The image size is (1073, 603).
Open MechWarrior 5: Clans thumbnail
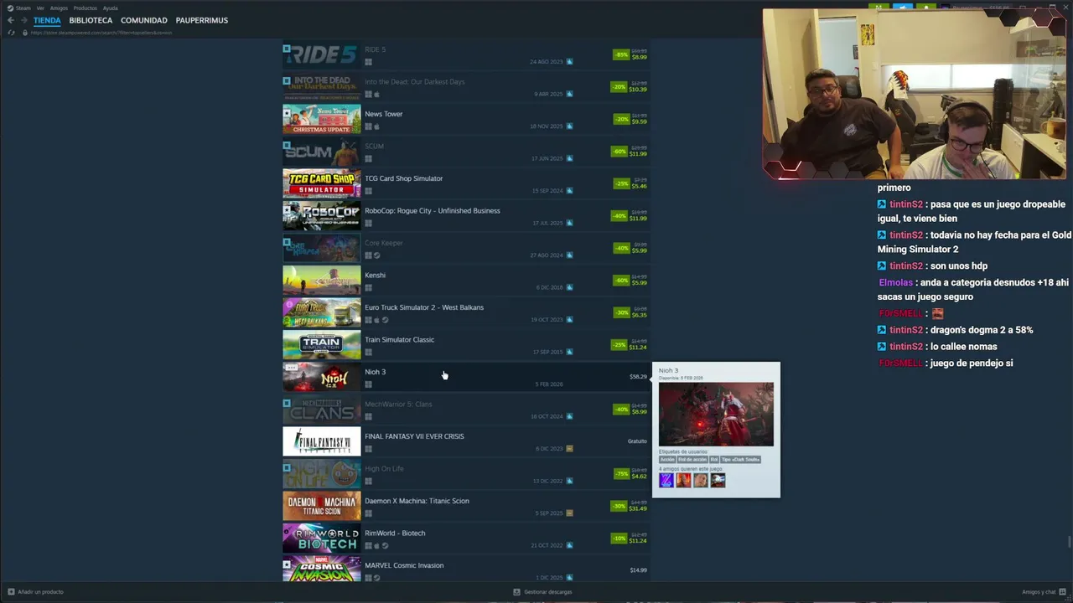[x=322, y=410]
